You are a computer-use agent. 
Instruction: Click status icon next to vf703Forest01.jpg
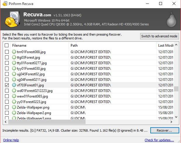point(14,85)
